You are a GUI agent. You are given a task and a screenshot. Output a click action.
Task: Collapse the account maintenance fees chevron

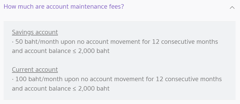coord(232,8)
